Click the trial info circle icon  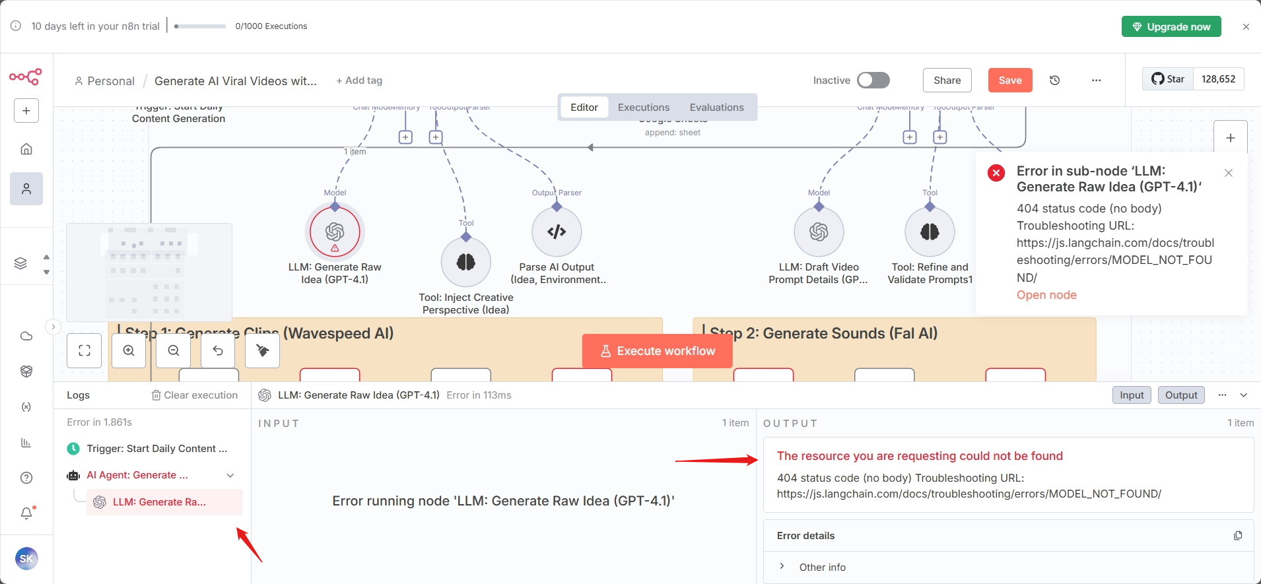coord(16,26)
